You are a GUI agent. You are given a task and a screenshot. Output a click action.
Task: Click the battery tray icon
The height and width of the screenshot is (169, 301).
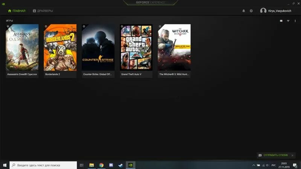point(258,165)
